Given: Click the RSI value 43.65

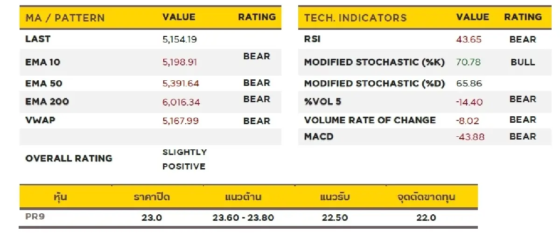Looking at the screenshot, I should tap(469, 40).
